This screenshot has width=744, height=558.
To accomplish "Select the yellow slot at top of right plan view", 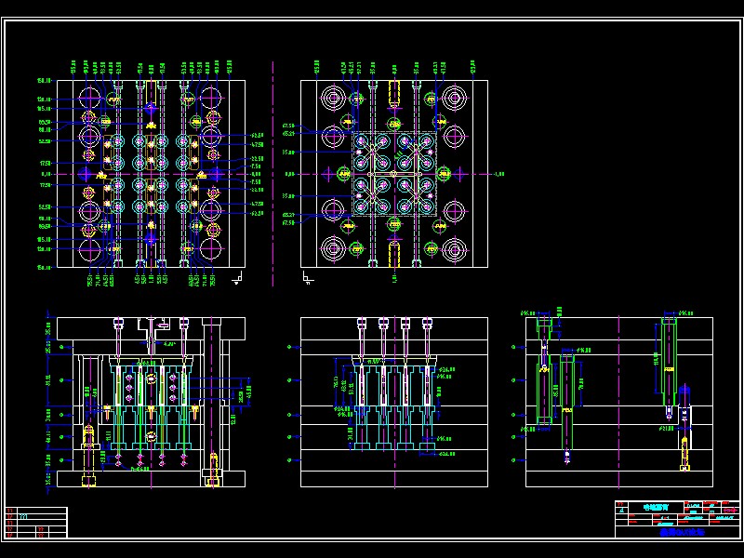I will point(394,94).
